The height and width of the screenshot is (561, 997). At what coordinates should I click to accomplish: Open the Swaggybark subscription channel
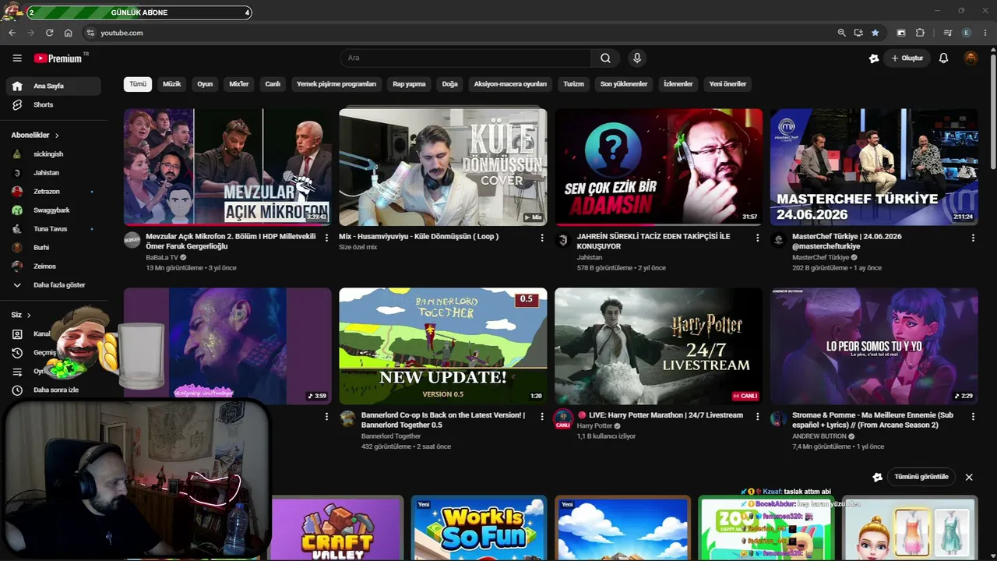tap(53, 210)
